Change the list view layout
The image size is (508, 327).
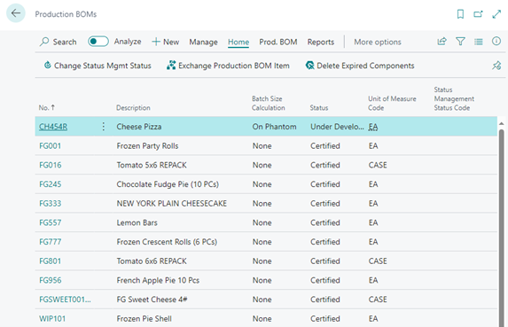pyautogui.click(x=479, y=42)
